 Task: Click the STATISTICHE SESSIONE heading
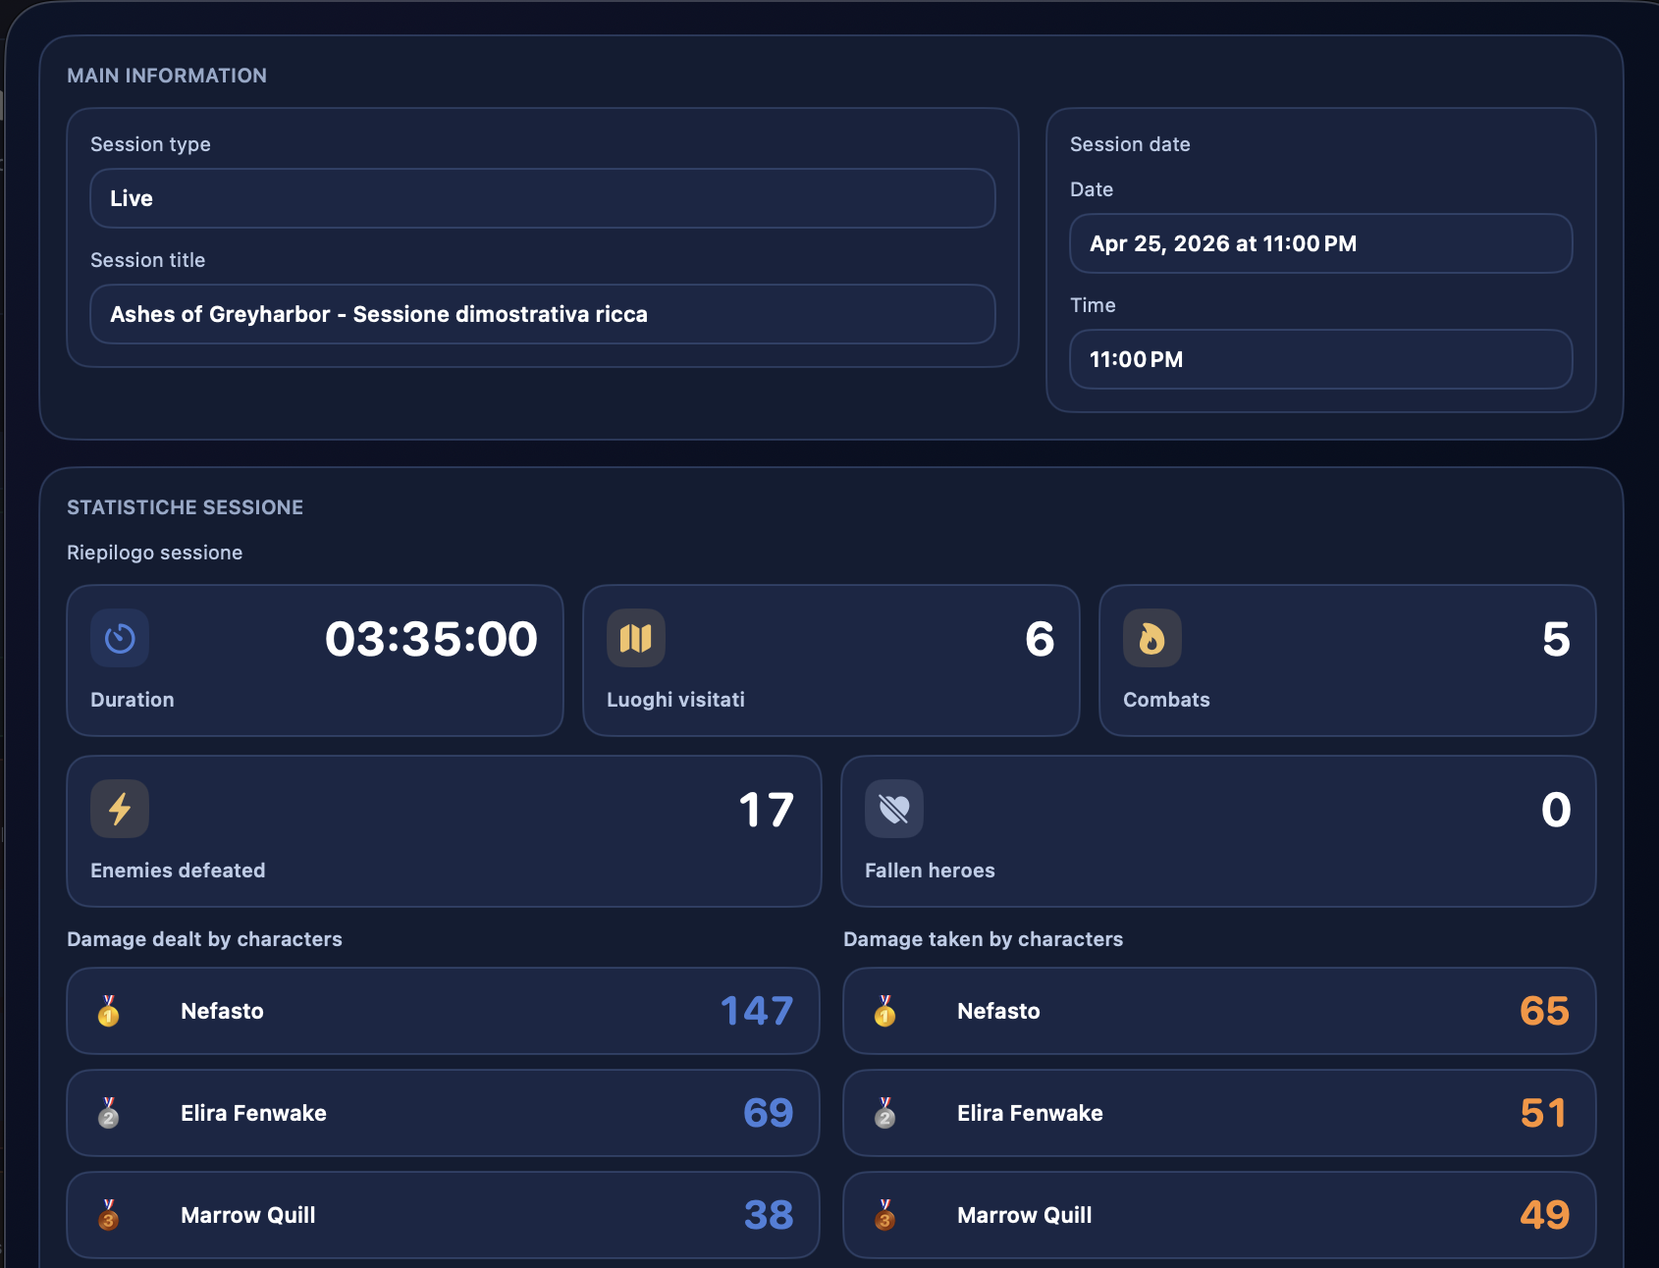(x=185, y=506)
